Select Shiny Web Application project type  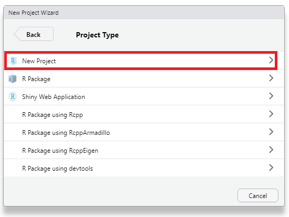[144, 96]
